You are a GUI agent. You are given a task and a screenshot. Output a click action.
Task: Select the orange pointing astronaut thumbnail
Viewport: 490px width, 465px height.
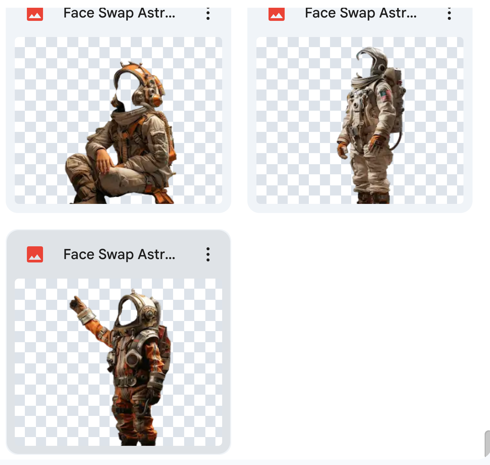[118, 362]
